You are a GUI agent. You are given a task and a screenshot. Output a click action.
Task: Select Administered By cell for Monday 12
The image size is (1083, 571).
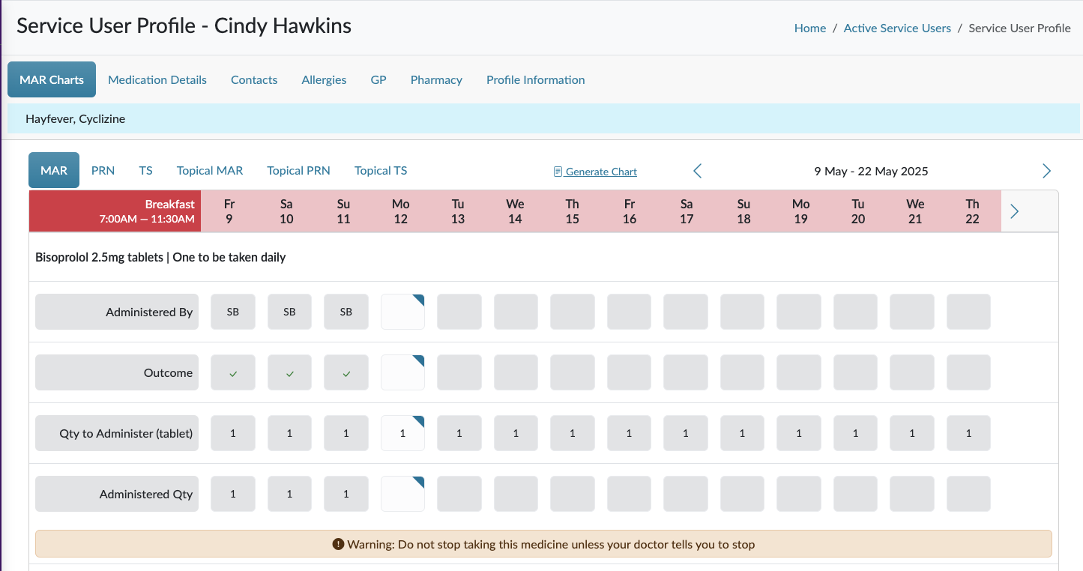point(402,312)
